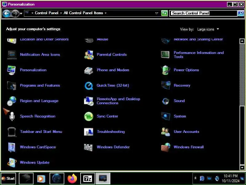The height and width of the screenshot is (185, 246).
Task: Open the Programs and Features link
Action: click(x=40, y=85)
